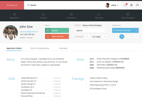Image resolution: width=142 pixels, height=103 pixels.
Task: Switch to the Interviews tab
Action: [x=63, y=48]
